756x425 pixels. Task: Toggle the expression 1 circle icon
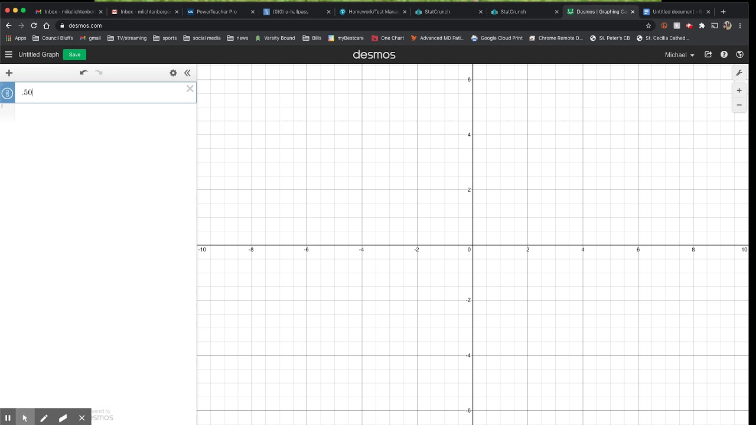(7, 93)
